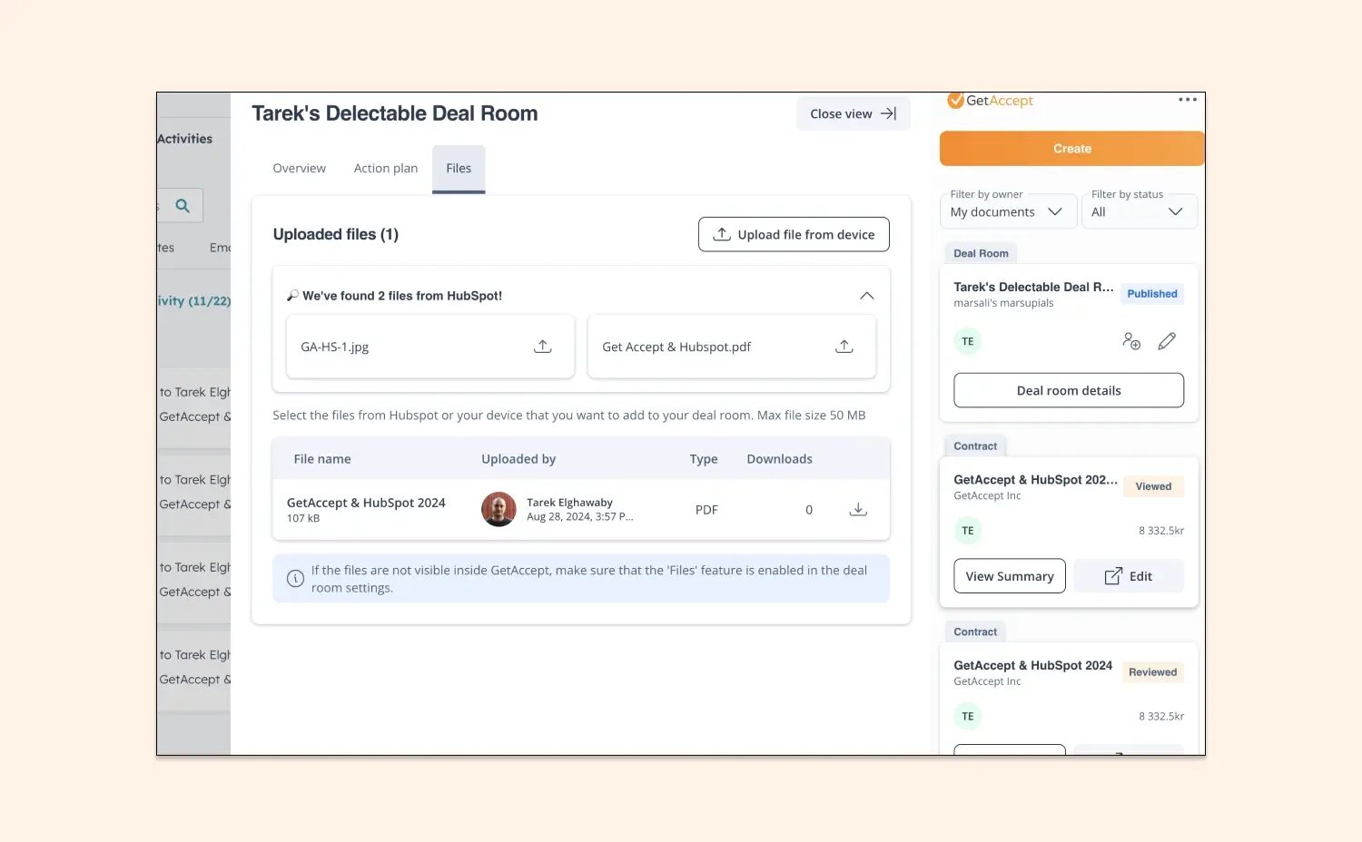Open the Filter by status dropdown
The image size is (1362, 842).
[x=1139, y=211]
